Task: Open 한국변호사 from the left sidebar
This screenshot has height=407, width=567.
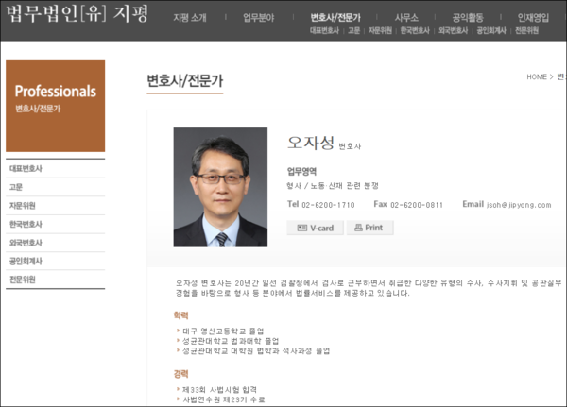Action: point(26,224)
